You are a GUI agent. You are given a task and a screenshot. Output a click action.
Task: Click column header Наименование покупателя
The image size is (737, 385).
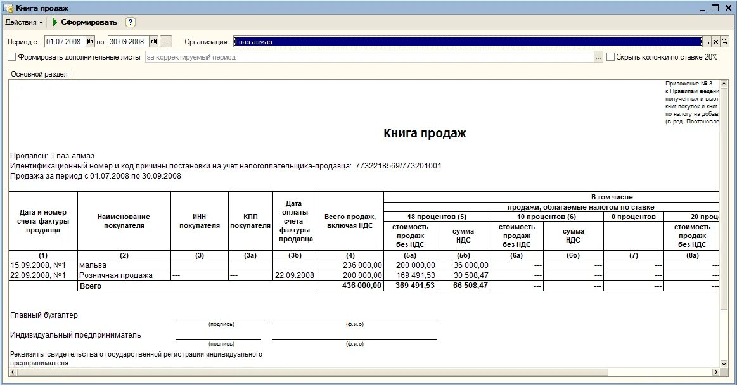(124, 221)
